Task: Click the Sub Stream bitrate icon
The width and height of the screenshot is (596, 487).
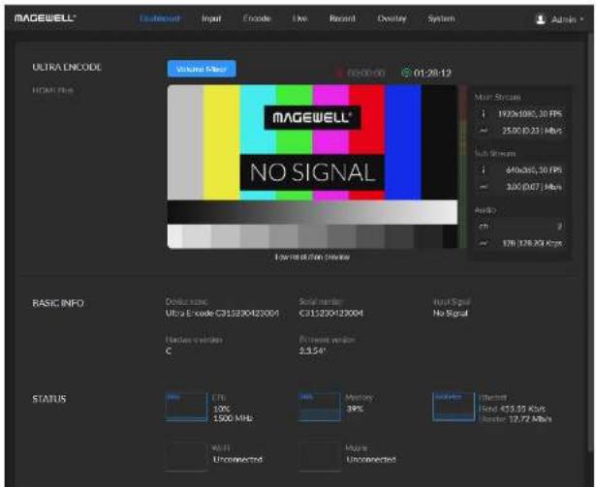Action: click(484, 187)
